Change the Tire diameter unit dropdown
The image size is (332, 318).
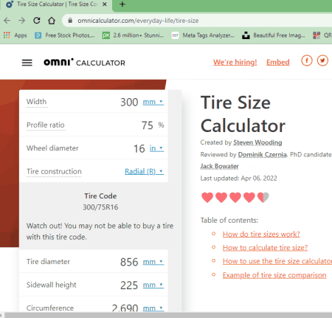[153, 262]
